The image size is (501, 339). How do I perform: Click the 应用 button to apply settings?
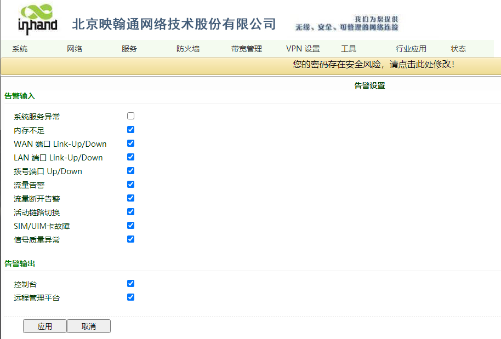pos(44,326)
